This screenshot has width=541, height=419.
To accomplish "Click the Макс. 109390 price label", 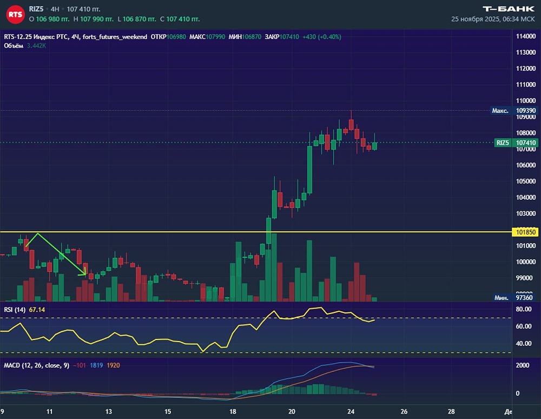I will click(x=514, y=110).
